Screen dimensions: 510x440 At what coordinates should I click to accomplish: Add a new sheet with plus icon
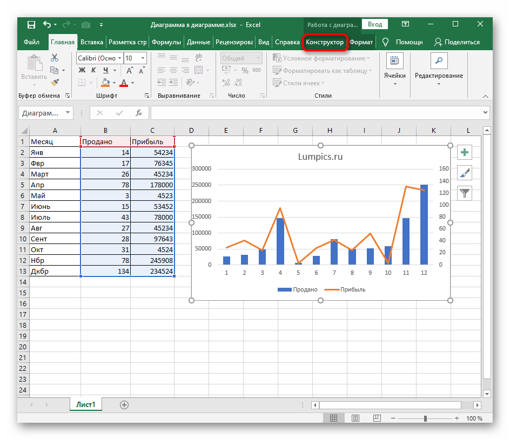[124, 404]
